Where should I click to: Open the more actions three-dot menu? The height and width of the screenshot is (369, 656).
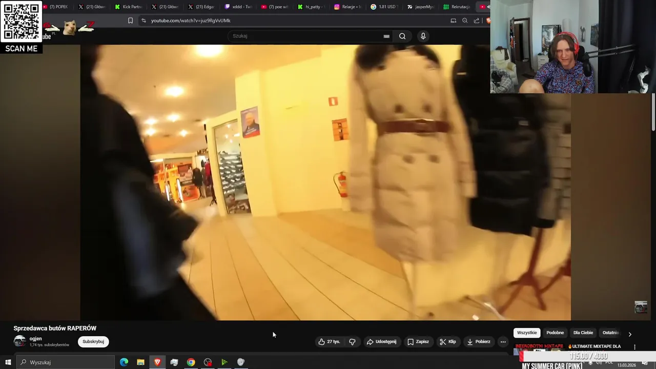click(x=503, y=342)
